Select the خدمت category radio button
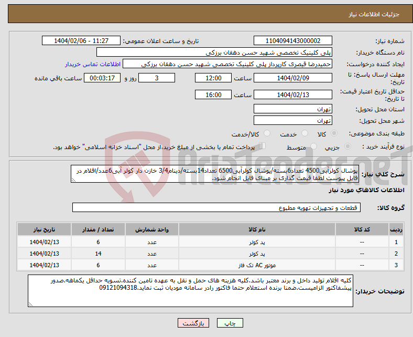The width and height of the screenshot is (413, 337). (x=305, y=133)
